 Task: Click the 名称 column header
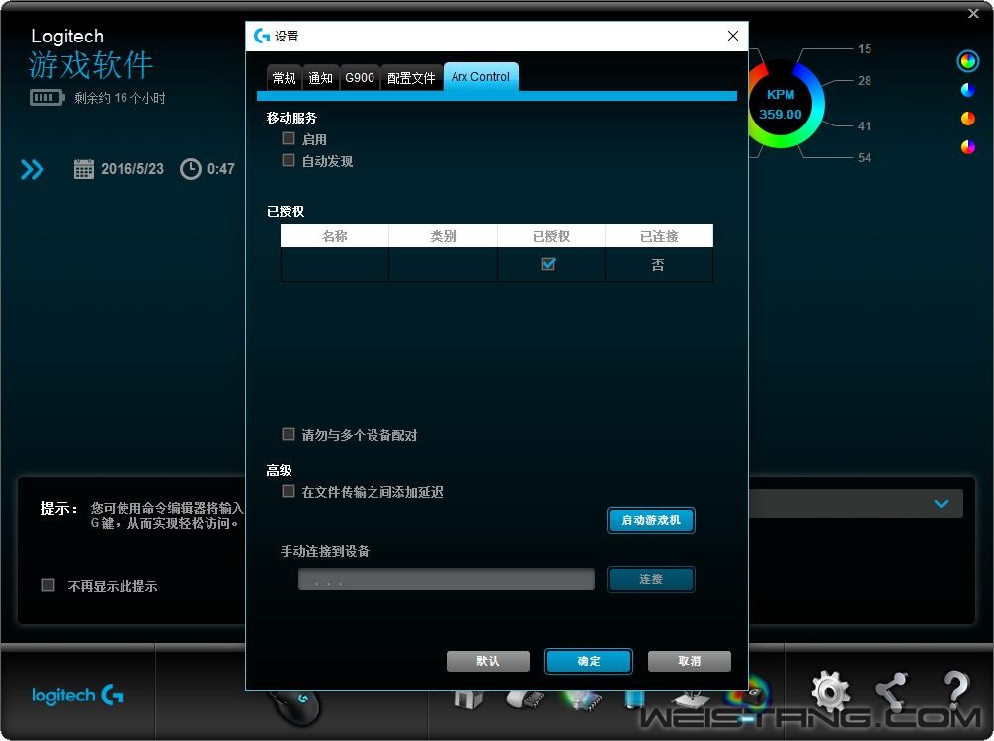click(335, 236)
